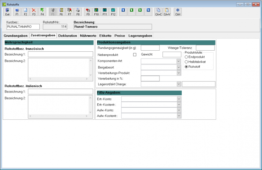This screenshot has width=262, height=170.
Task: Switch to the Nährwerte tab
Action: 88,36
